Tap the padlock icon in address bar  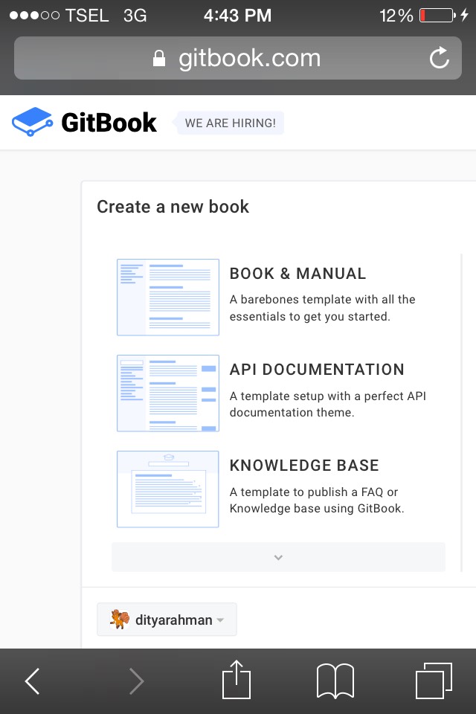(158, 58)
